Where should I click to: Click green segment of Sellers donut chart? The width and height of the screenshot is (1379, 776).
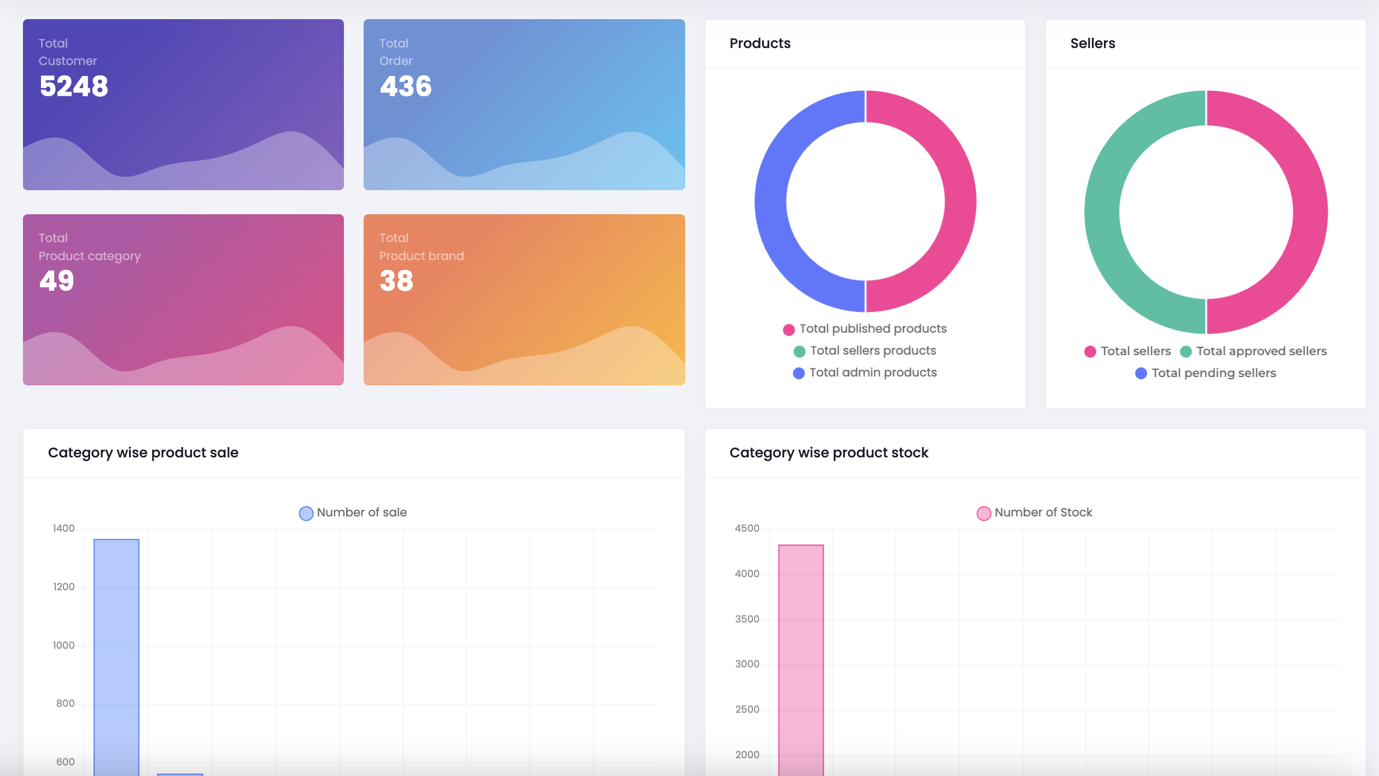pos(1102,212)
